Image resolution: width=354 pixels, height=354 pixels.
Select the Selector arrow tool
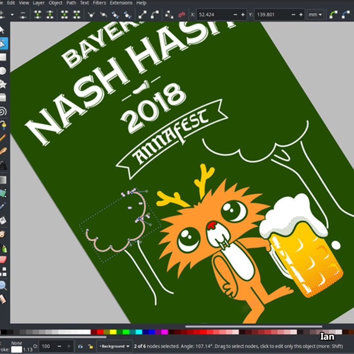5,31
